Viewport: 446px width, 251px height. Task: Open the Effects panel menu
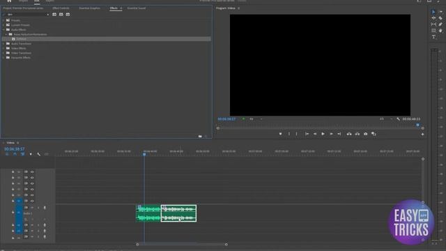[x=121, y=8]
